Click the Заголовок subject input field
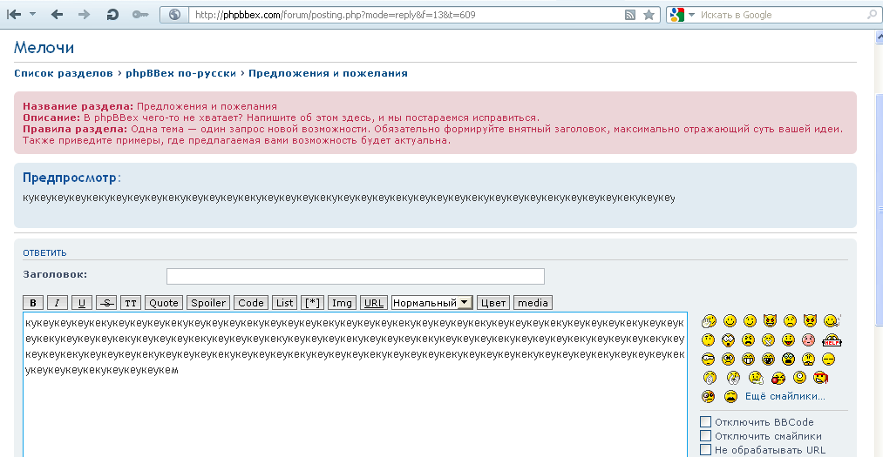This screenshot has width=883, height=457. (x=355, y=276)
